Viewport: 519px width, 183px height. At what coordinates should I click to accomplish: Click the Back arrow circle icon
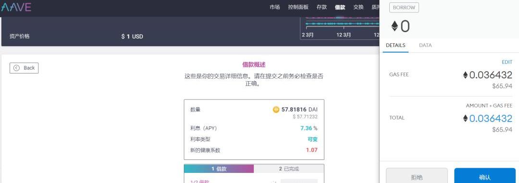16,68
